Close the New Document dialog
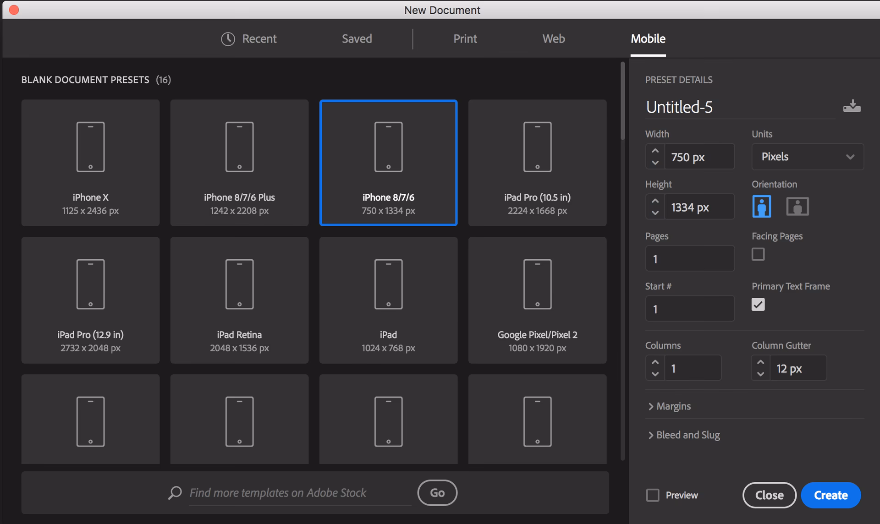Screen dimensions: 880x524 tap(769, 495)
